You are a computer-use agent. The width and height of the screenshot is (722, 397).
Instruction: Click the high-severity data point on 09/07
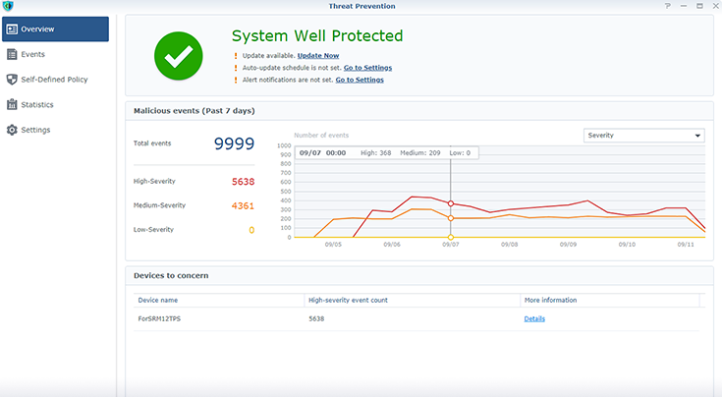[451, 203]
